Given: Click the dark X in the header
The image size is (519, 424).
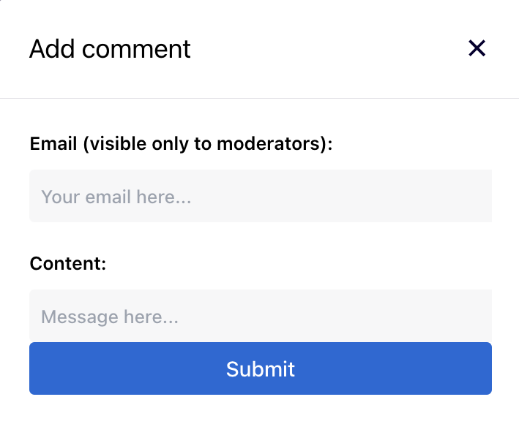Looking at the screenshot, I should tap(477, 48).
